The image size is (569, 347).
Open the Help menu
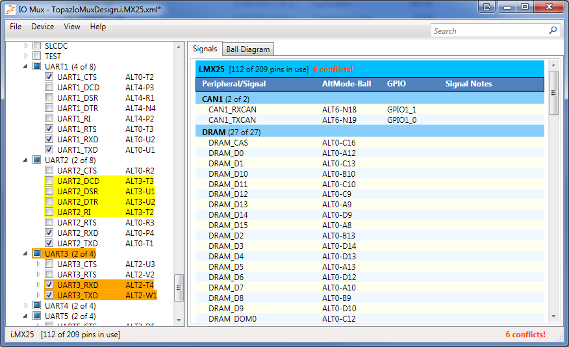click(98, 27)
